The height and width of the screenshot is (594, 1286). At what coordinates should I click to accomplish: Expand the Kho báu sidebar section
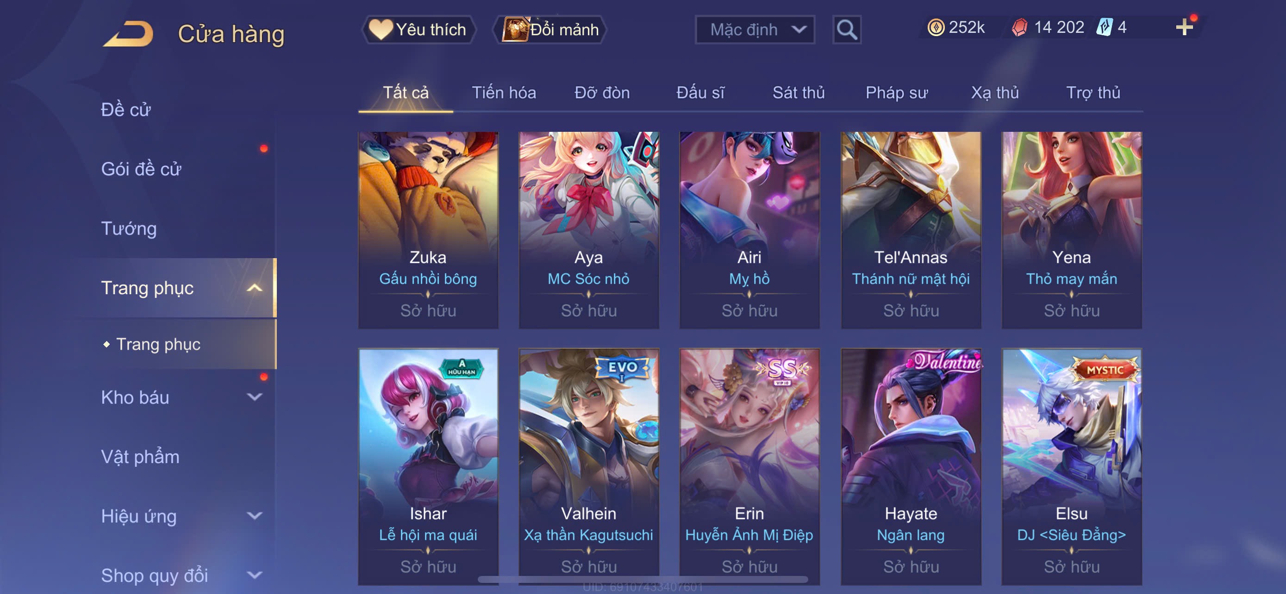255,397
